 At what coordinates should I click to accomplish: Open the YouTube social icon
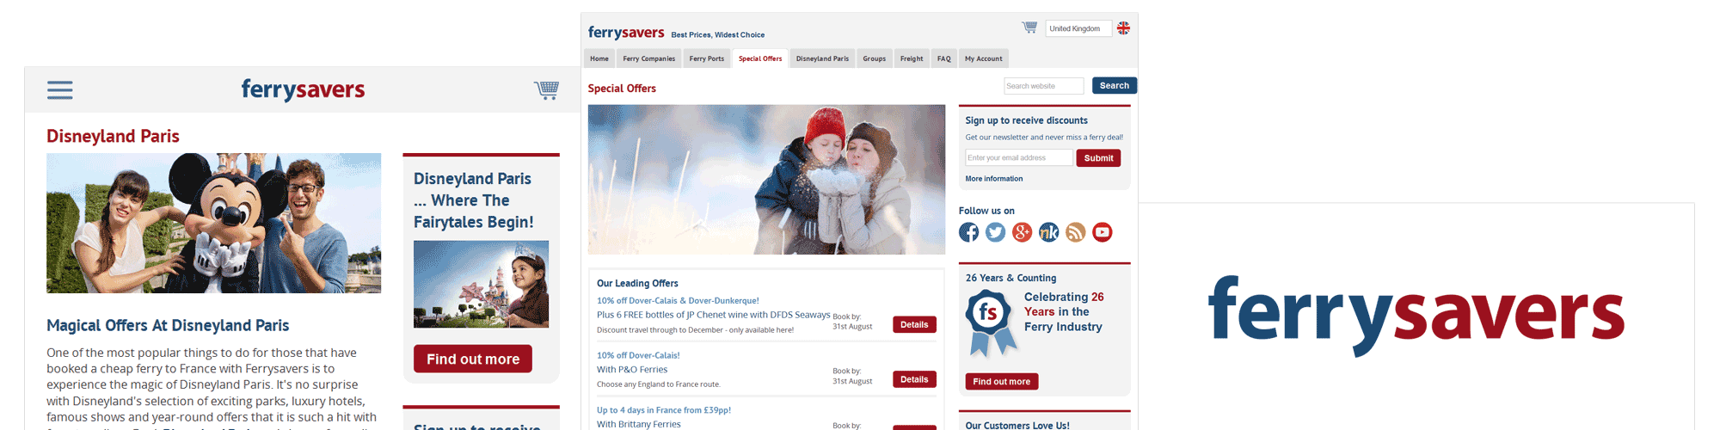1103,232
